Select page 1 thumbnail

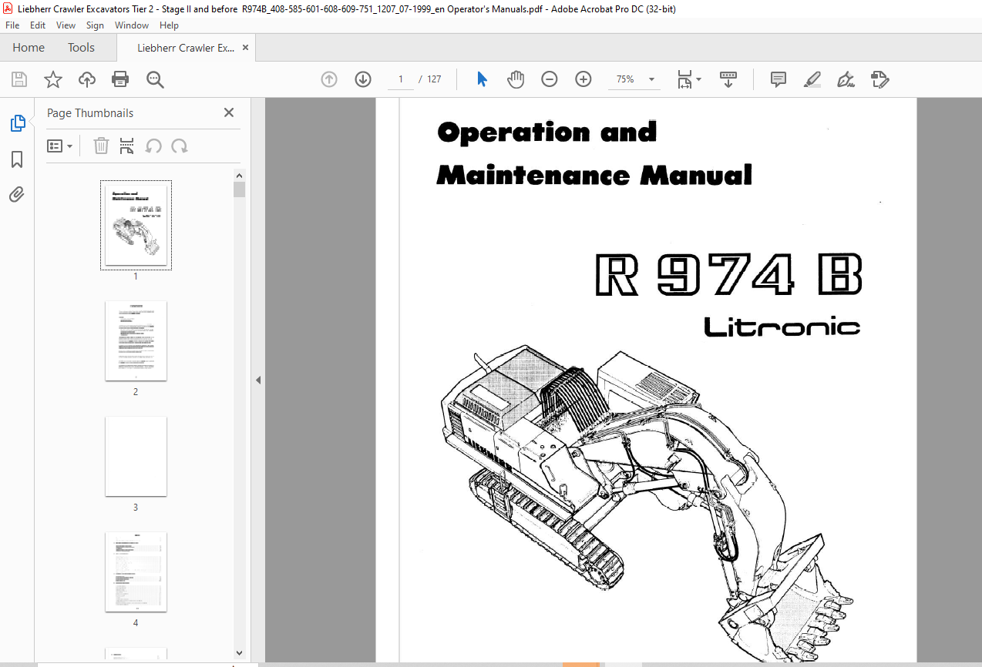[x=136, y=225]
